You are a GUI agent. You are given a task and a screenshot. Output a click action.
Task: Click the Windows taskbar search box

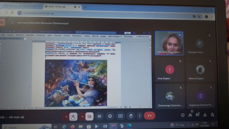click(x=27, y=127)
